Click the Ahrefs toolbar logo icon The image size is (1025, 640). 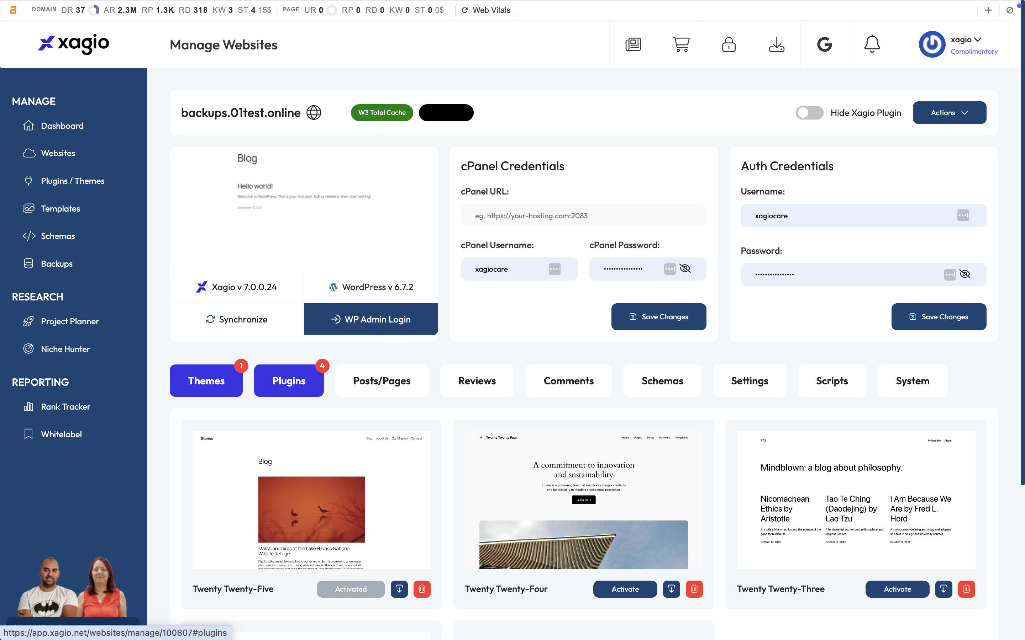click(x=13, y=10)
